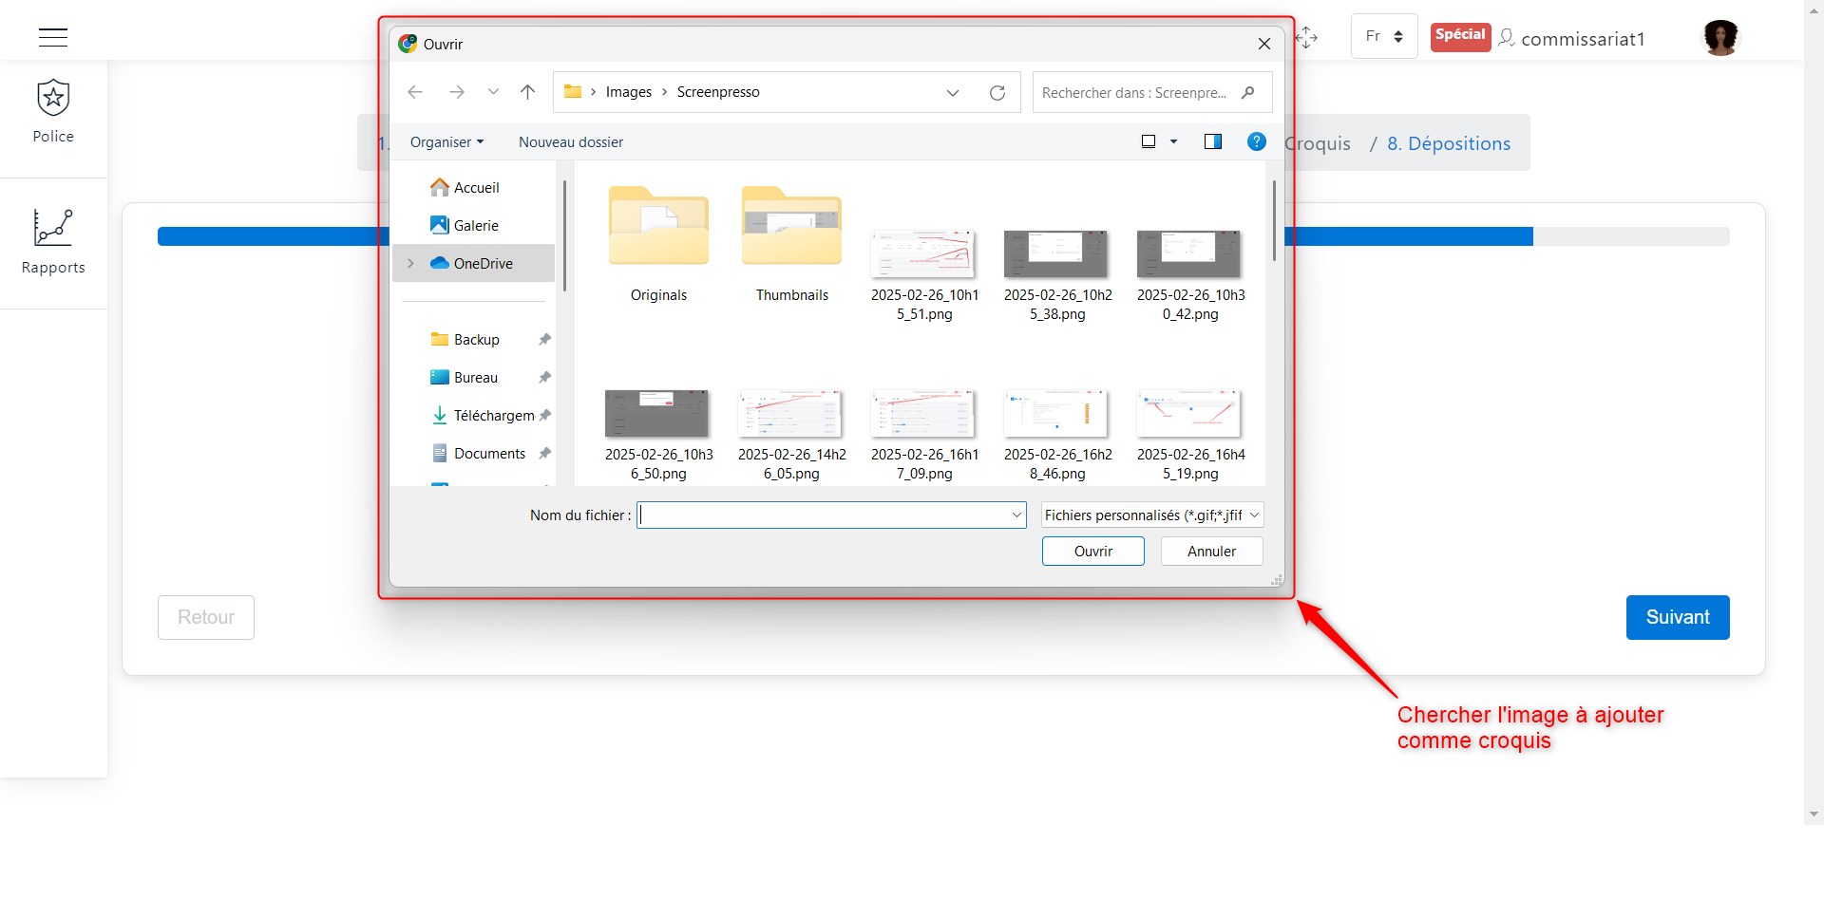Screen dimensions: 1824x899
Task: Expand the file name history dropdown
Action: pyautogui.click(x=1017, y=515)
